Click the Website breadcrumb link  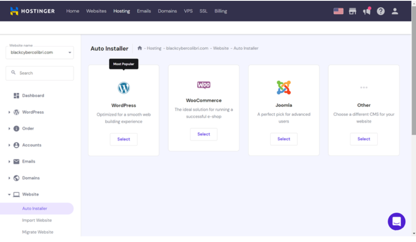click(x=221, y=48)
